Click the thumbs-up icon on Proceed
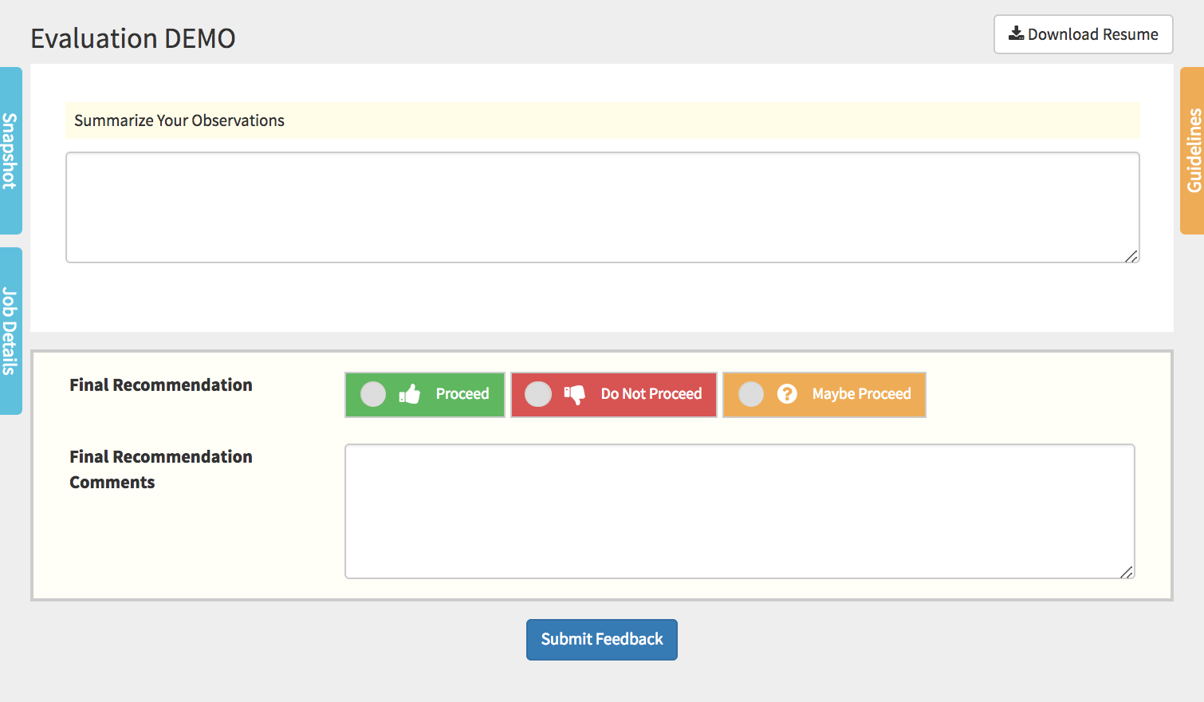The width and height of the screenshot is (1204, 702). pyautogui.click(x=409, y=394)
